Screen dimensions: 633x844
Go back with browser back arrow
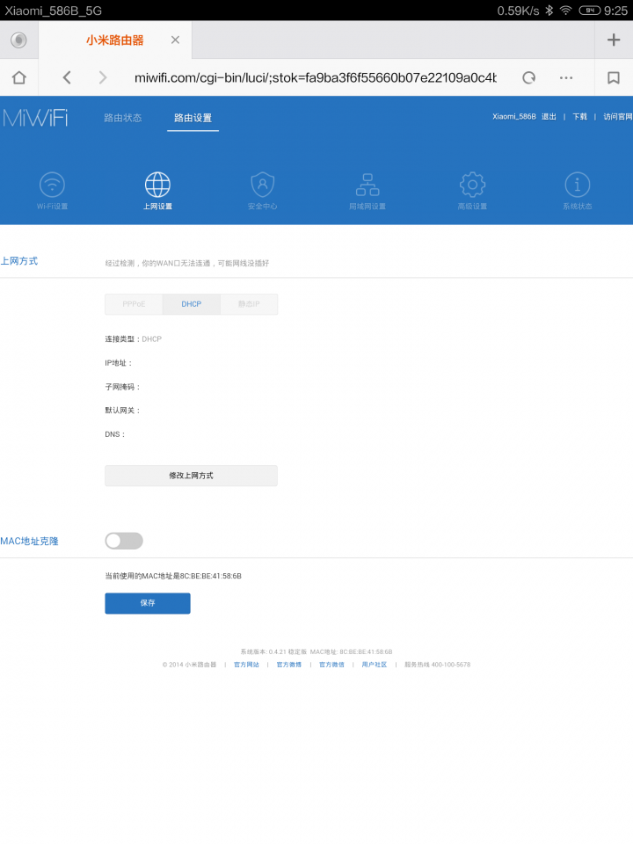pyautogui.click(x=67, y=77)
